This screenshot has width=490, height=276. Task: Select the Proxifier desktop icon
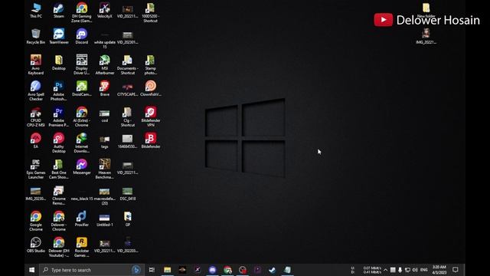[82, 219]
